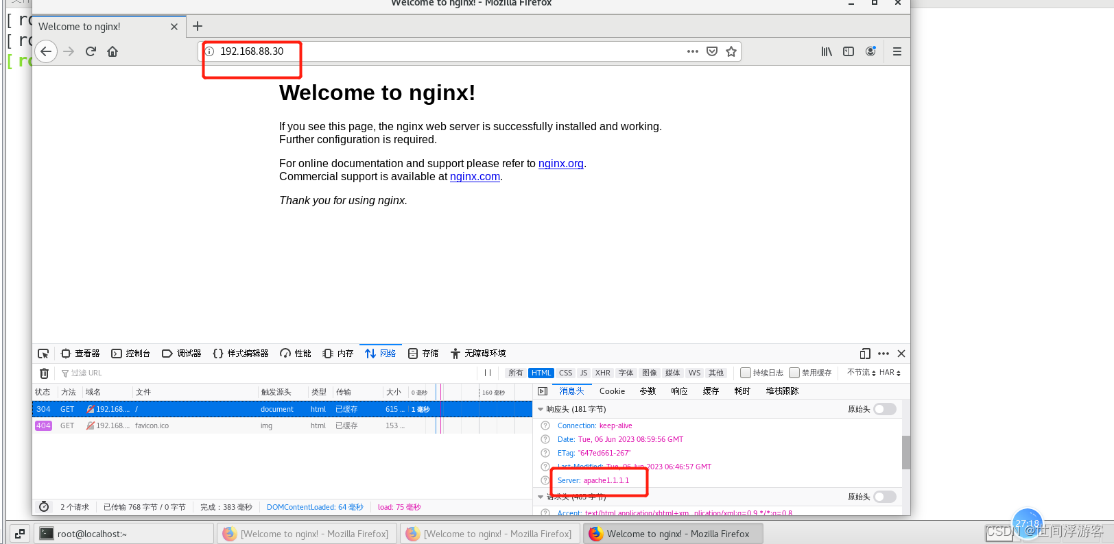Switch to the 耗时 (Timings) details tab
This screenshot has height=544, width=1114.
coord(742,391)
